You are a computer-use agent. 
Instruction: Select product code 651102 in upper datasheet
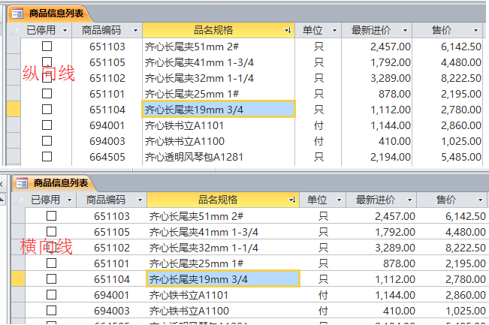[107, 78]
